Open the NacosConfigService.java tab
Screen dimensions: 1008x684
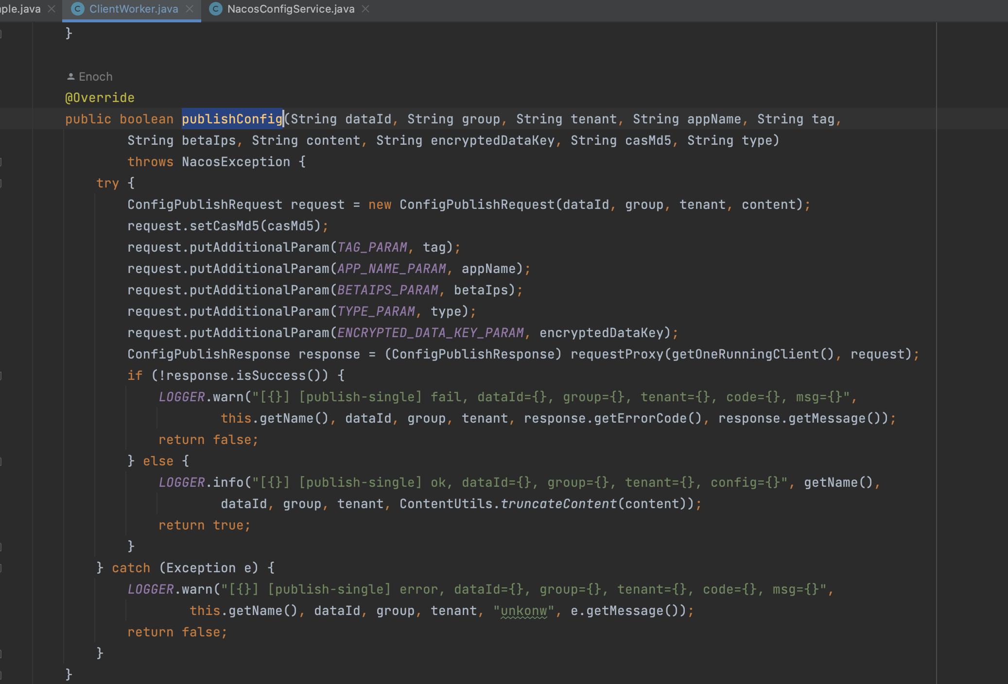pos(290,9)
